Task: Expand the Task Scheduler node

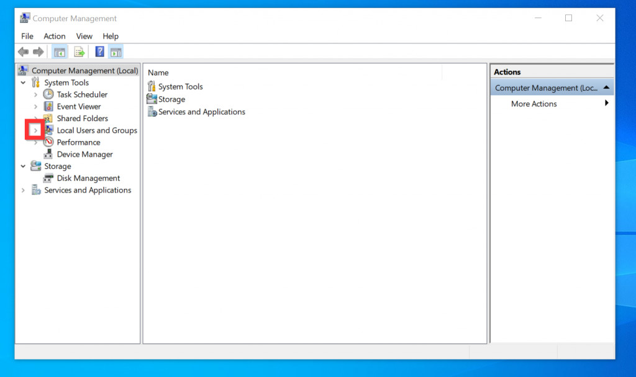Action: [x=35, y=94]
